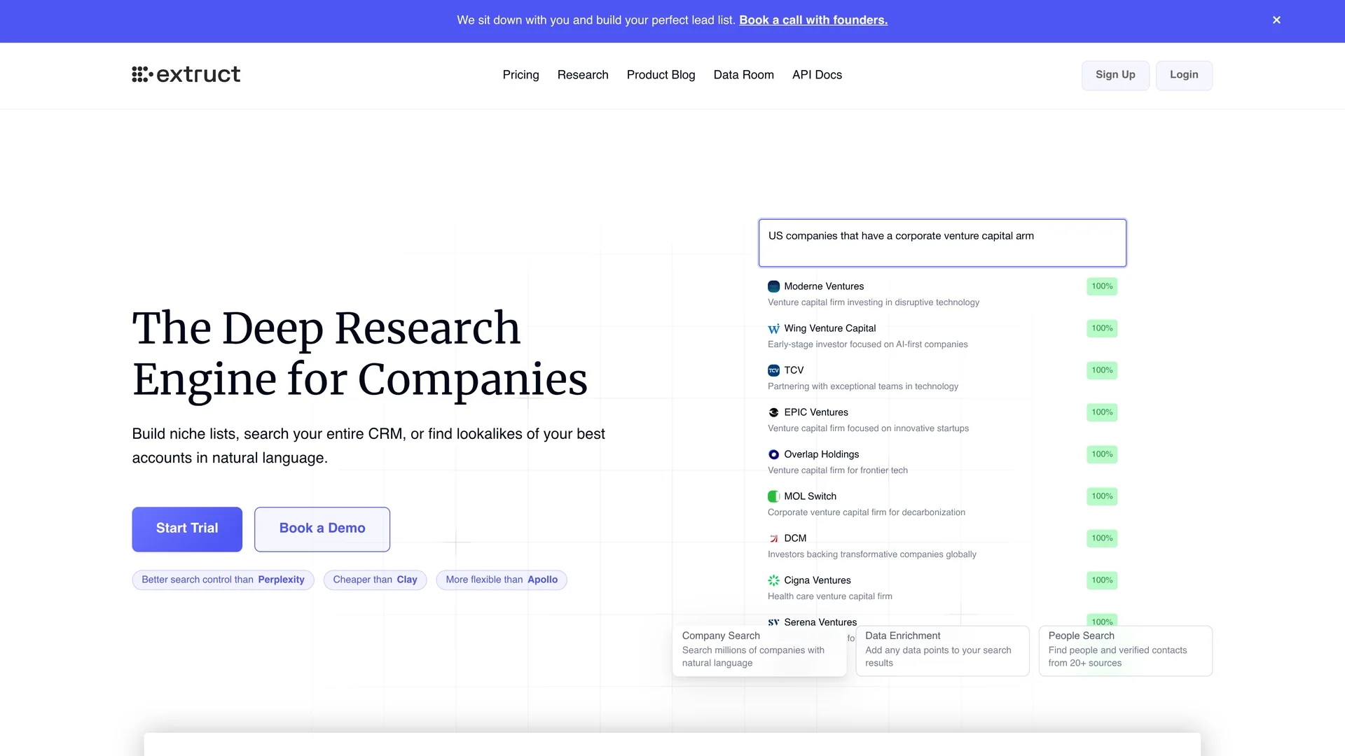Switch to the Company Search tab card

(759, 651)
